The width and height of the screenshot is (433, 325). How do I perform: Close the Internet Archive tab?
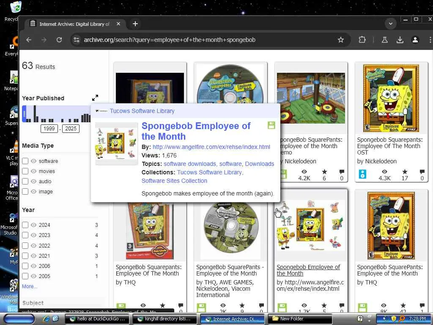click(118, 24)
